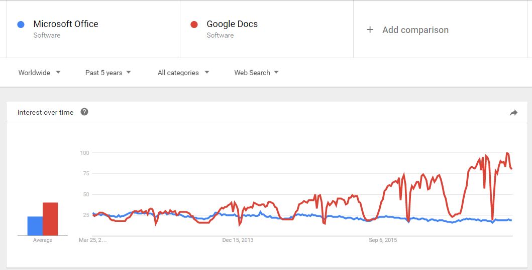Click the Add comparison text

click(415, 30)
